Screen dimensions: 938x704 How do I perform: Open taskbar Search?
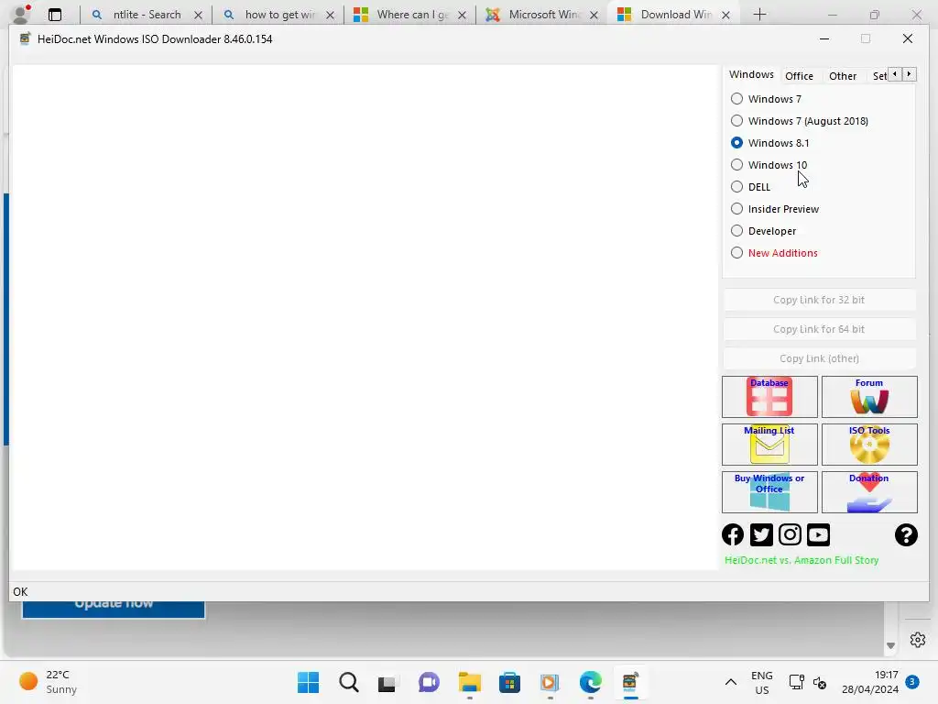pyautogui.click(x=349, y=682)
